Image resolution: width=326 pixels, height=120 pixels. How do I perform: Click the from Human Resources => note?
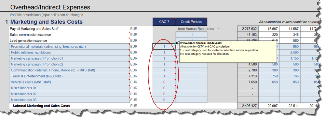tap(198, 29)
